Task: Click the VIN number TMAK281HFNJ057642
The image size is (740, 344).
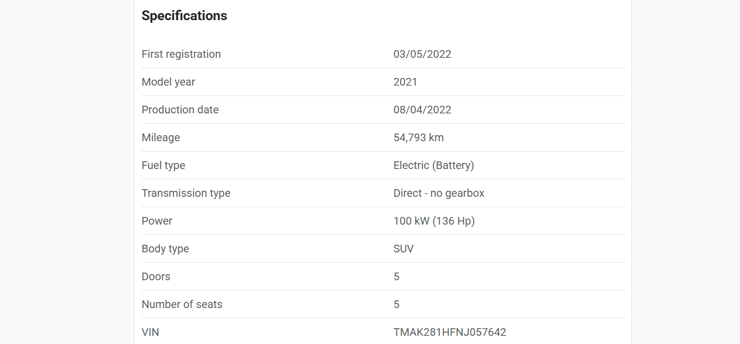Action: click(x=450, y=332)
